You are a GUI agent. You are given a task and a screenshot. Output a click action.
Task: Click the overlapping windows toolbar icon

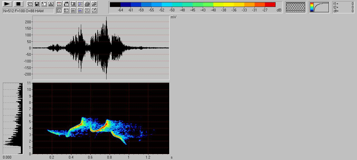[30, 4]
